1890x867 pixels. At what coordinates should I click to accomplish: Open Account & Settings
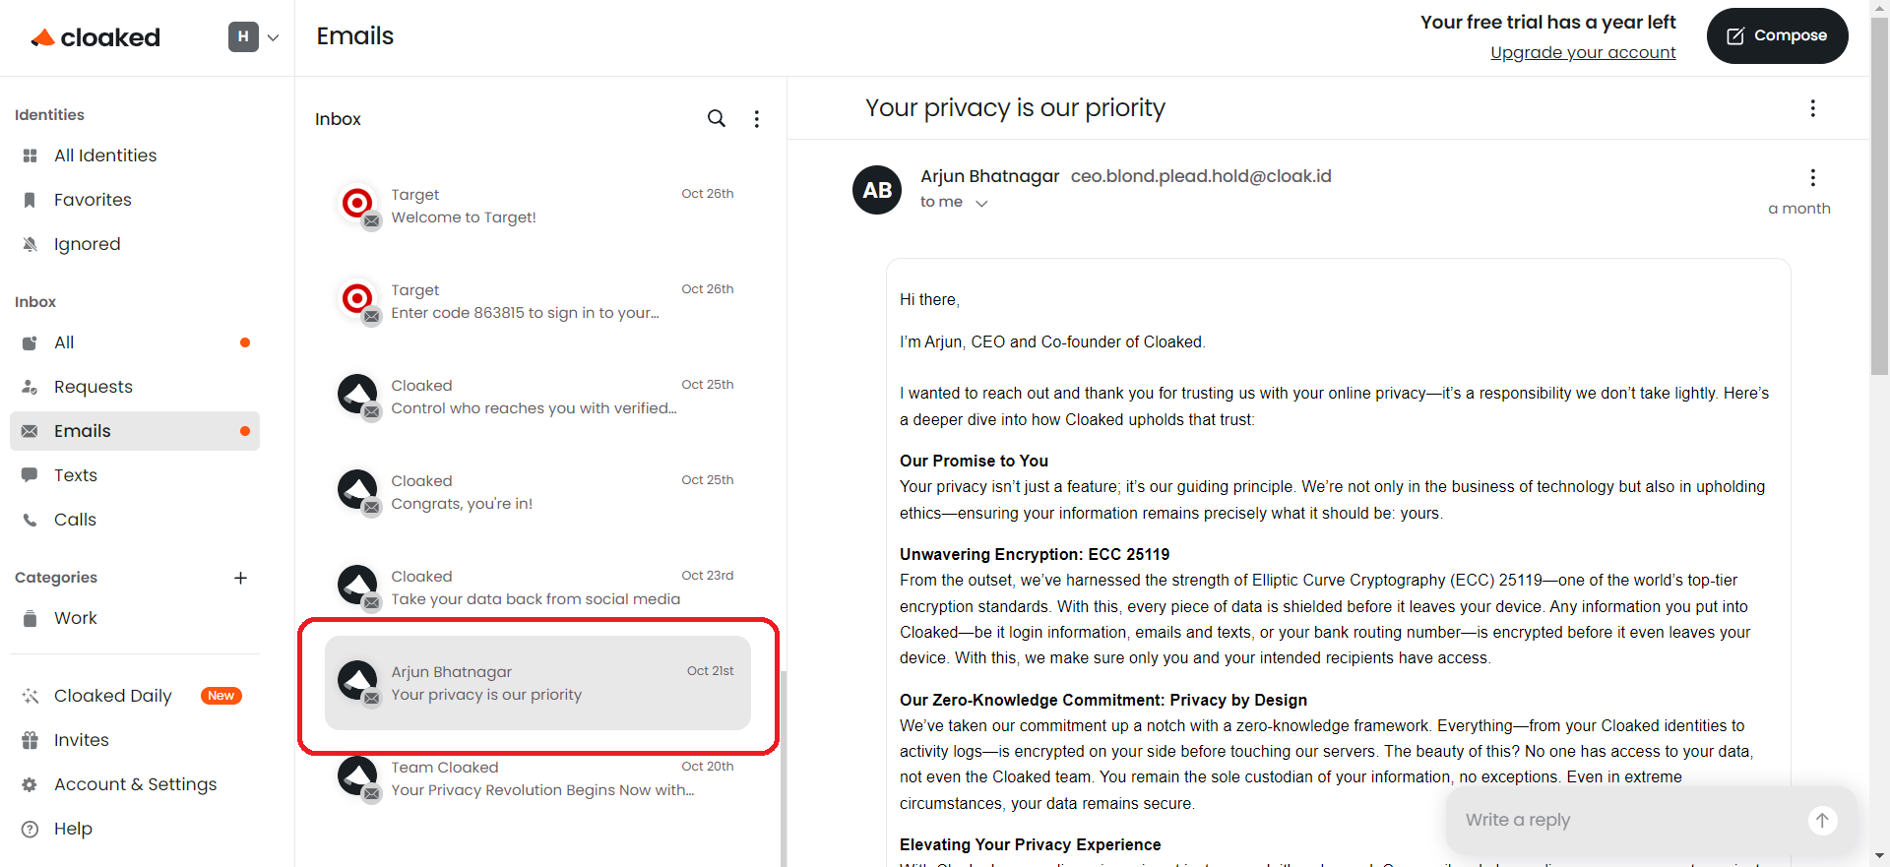click(x=135, y=784)
